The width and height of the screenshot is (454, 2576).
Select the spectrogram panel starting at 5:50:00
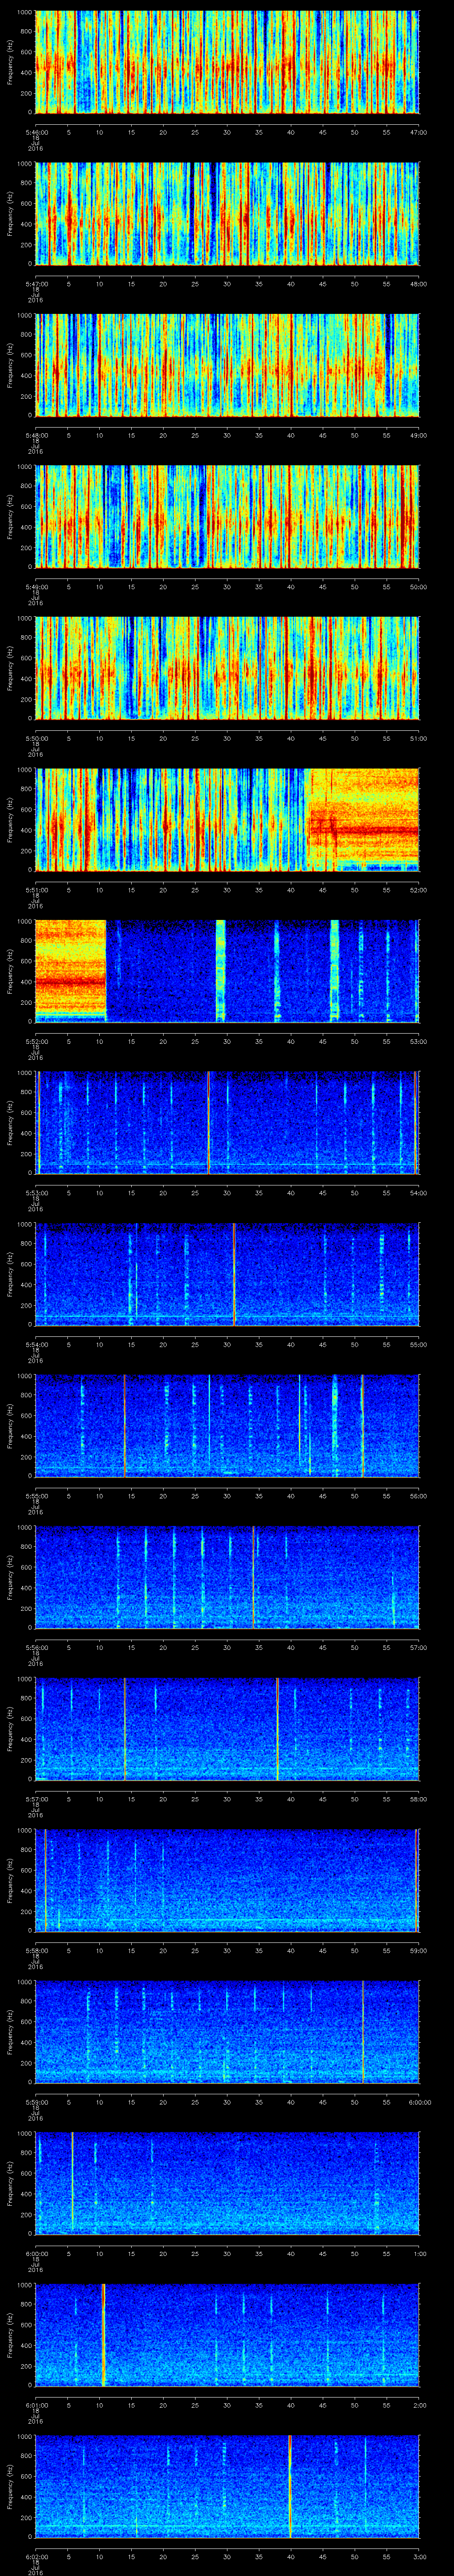tap(227, 668)
